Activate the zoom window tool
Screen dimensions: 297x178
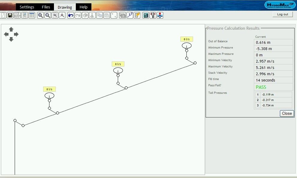tap(55, 15)
